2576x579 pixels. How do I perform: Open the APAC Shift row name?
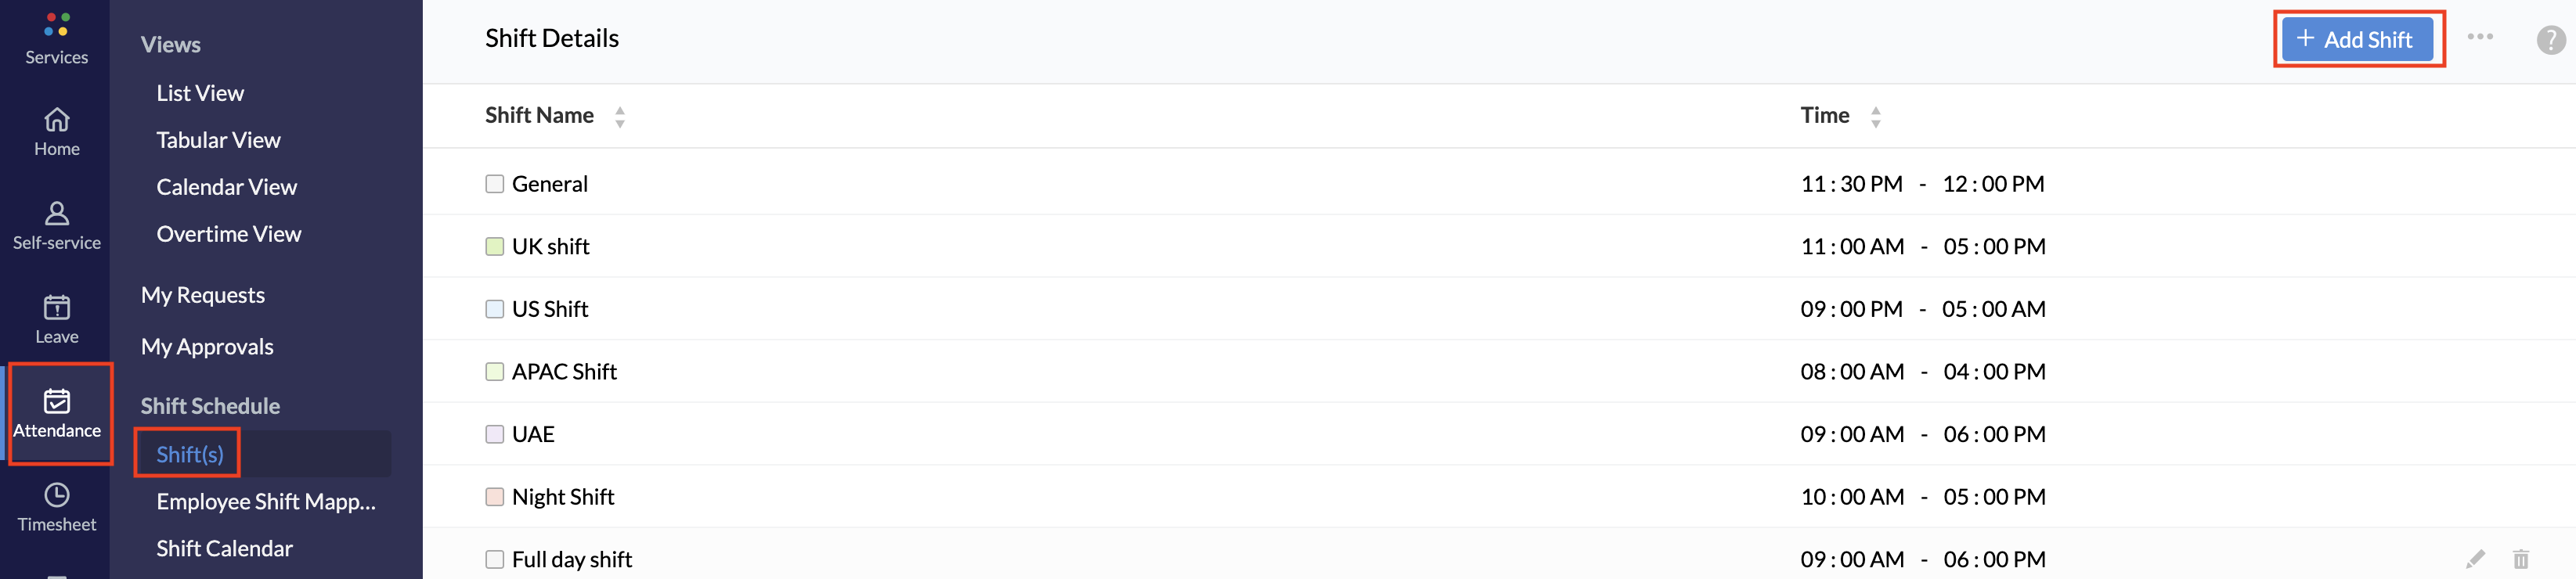point(564,372)
